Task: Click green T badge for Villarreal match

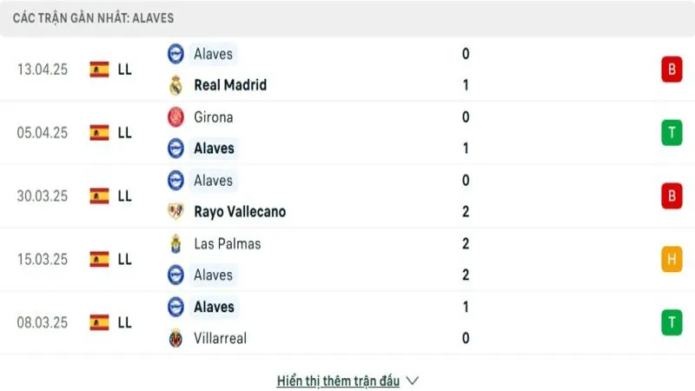Action: (x=671, y=322)
